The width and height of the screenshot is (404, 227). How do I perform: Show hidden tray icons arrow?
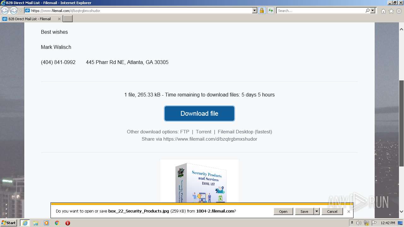click(352, 223)
